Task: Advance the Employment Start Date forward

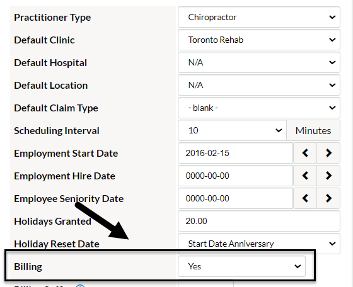Action: 328,153
